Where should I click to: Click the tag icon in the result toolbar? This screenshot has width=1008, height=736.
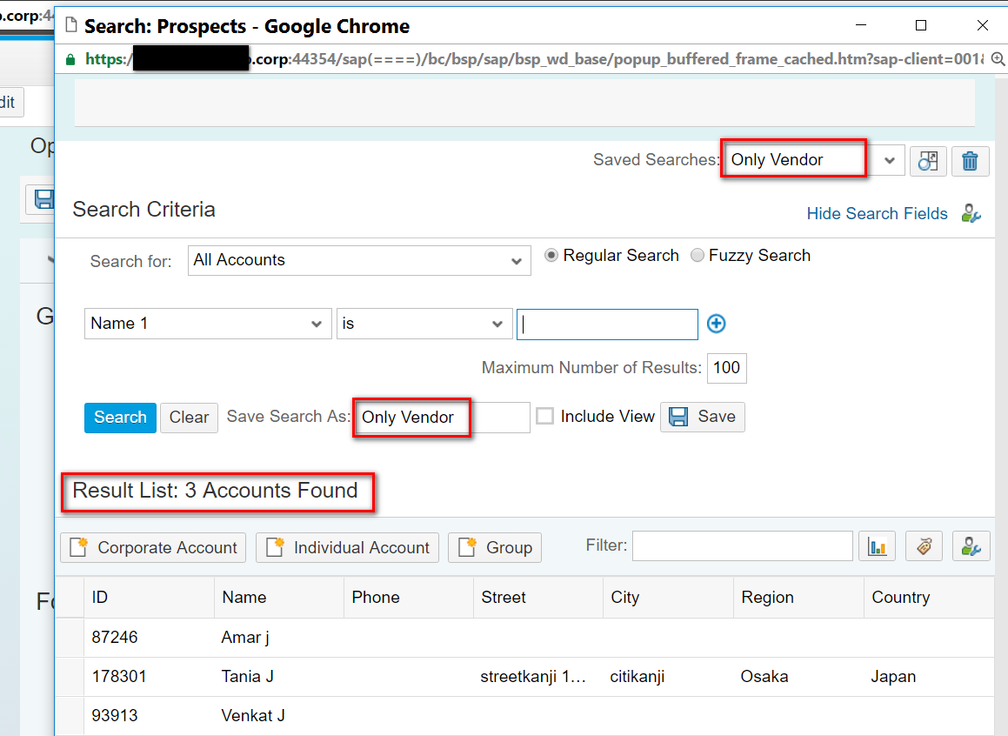[x=924, y=546]
